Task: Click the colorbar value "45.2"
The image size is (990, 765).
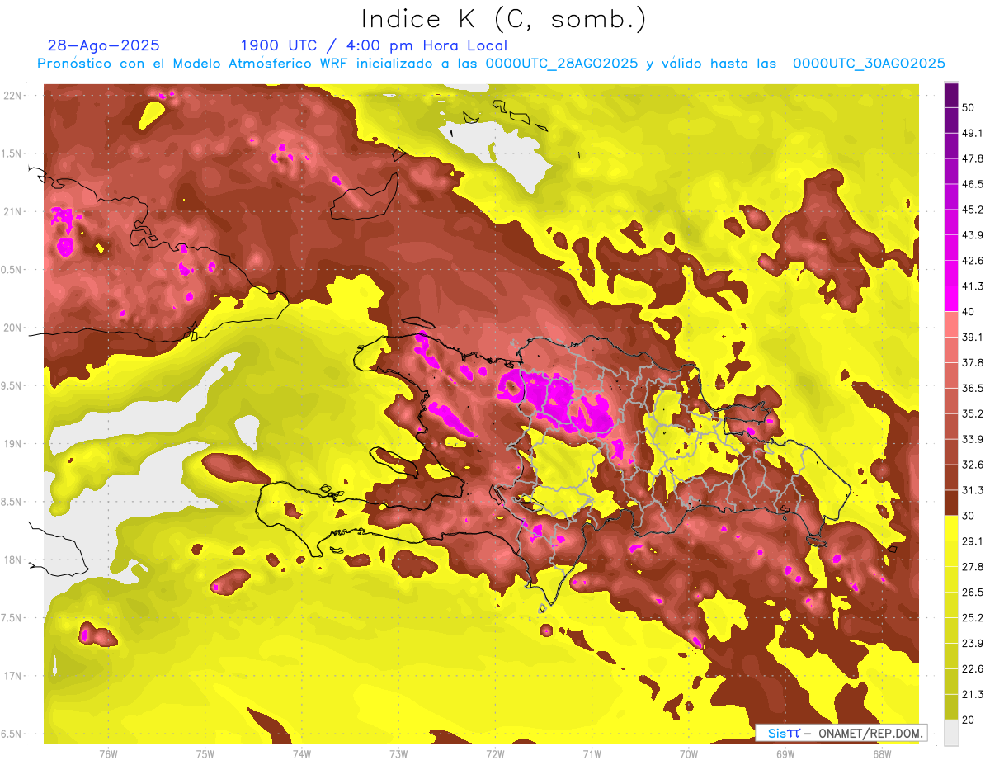Action: pos(973,210)
